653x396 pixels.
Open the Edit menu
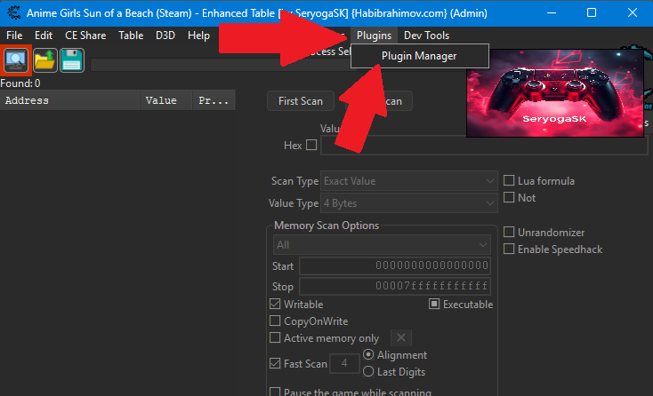click(44, 36)
